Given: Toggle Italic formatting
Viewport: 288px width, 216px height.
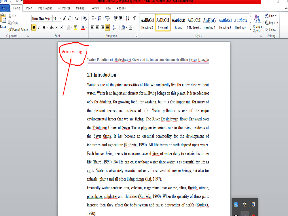Looking at the screenshot, I should click(39, 27).
